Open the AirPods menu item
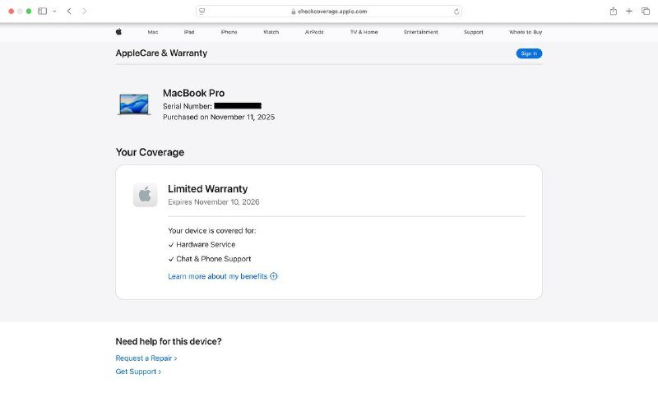Image resolution: width=658 pixels, height=411 pixels. pos(314,32)
